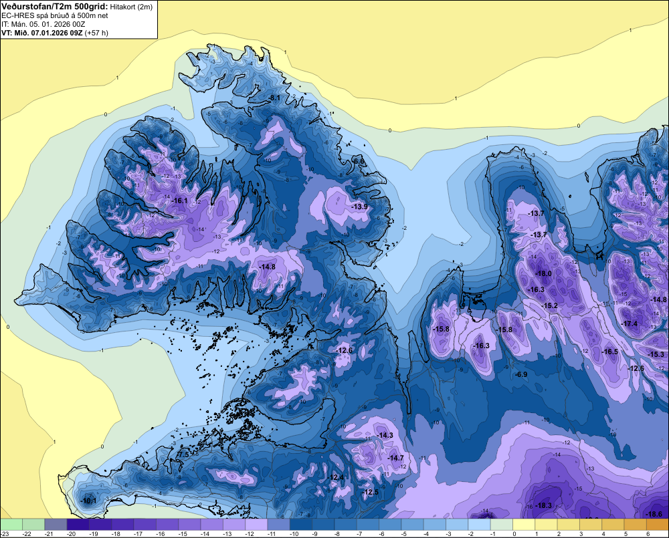Click the -18.6 temperature value
669x538 pixels.
(x=654, y=514)
